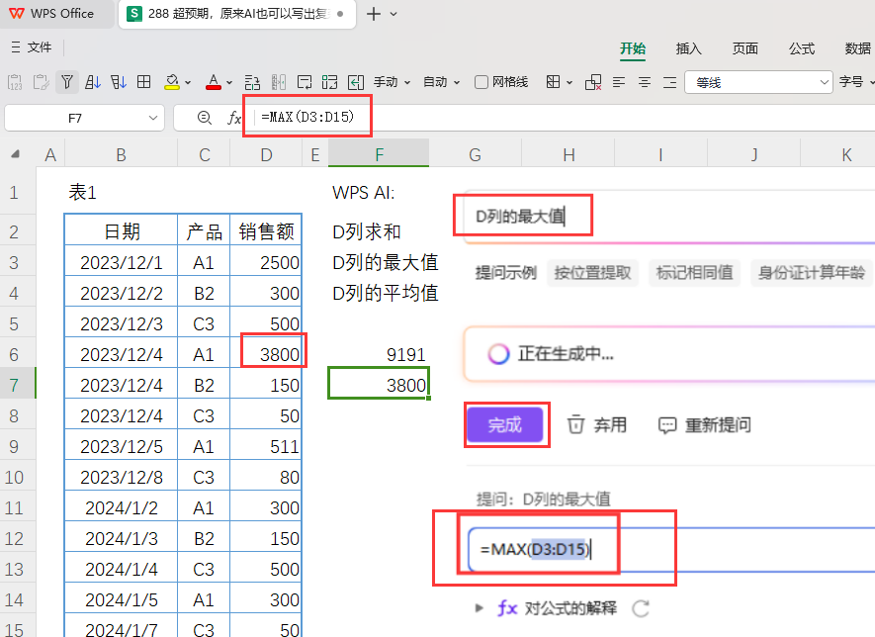Click the 弃用 trash icon button
The width and height of the screenshot is (875, 637).
click(596, 425)
